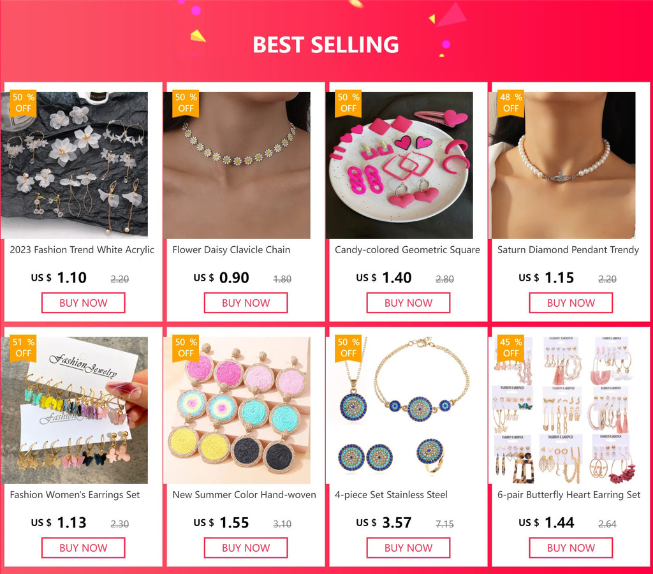
Task: Buy the 6-pair Butterfly Heart Earring Set
Action: pos(571,548)
